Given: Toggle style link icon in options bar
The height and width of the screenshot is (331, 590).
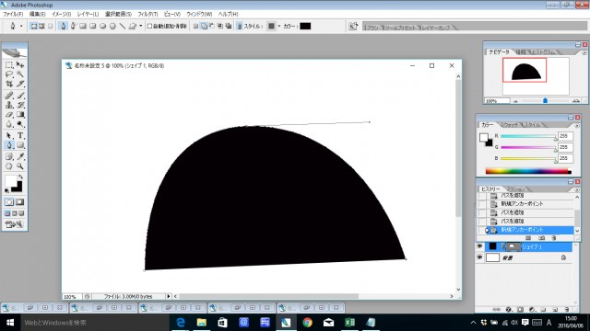Looking at the screenshot, I should tap(240, 26).
